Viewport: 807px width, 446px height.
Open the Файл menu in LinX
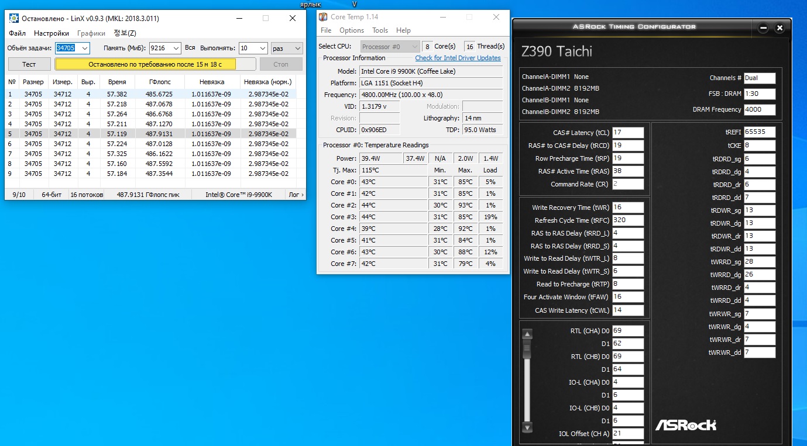click(x=18, y=33)
